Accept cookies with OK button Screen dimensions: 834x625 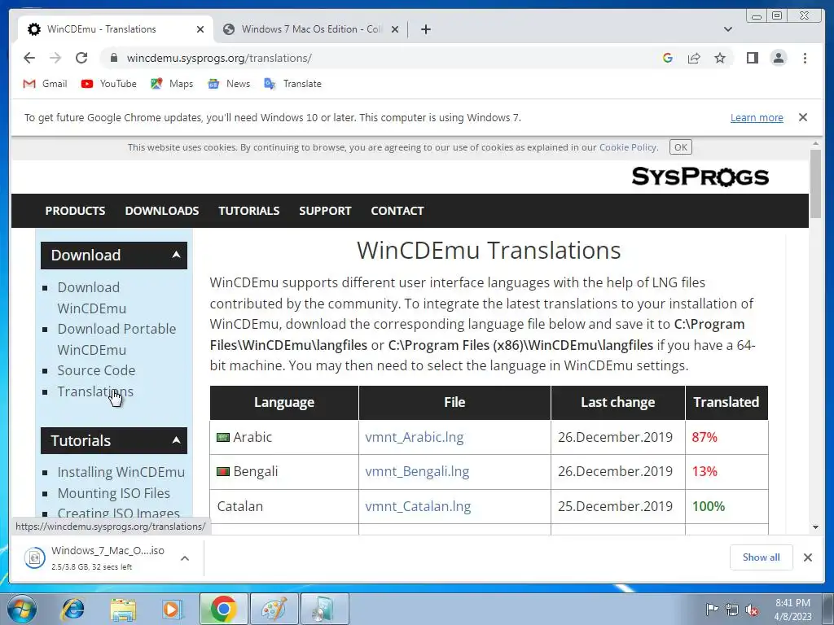tap(681, 147)
